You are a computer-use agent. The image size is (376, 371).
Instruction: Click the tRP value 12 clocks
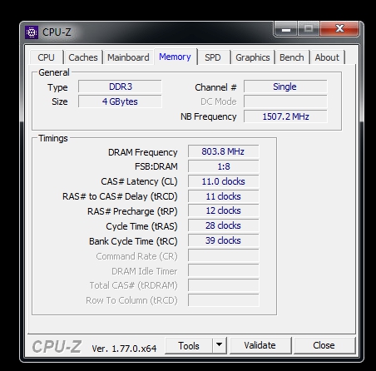(224, 210)
